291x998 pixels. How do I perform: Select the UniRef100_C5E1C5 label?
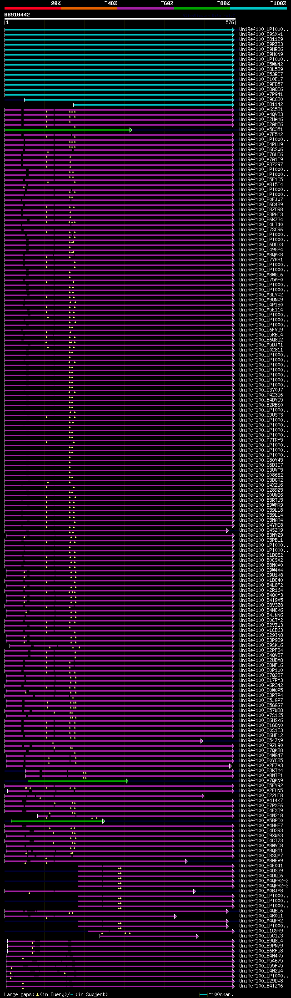click(x=261, y=179)
